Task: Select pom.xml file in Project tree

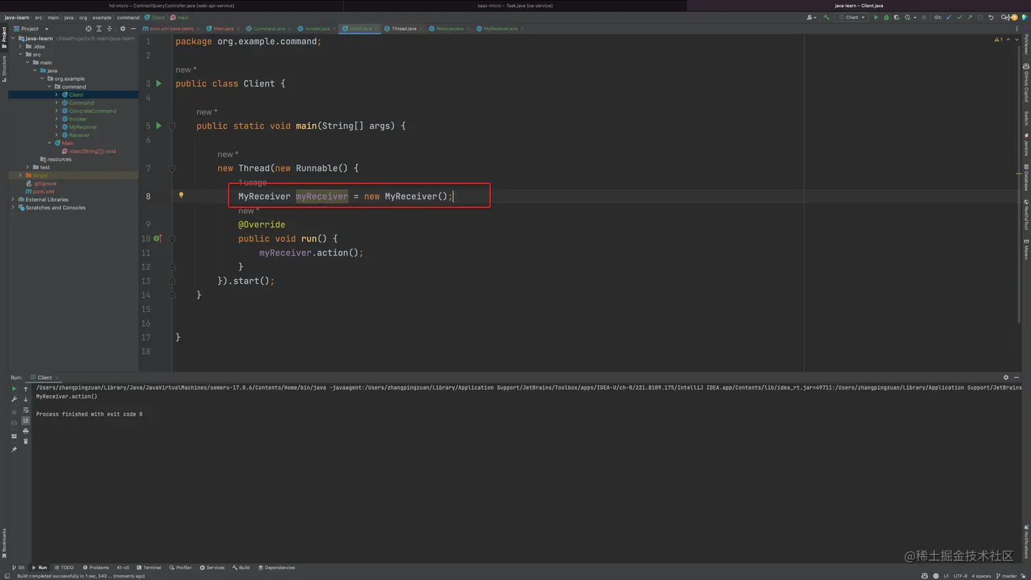Action: (x=44, y=192)
